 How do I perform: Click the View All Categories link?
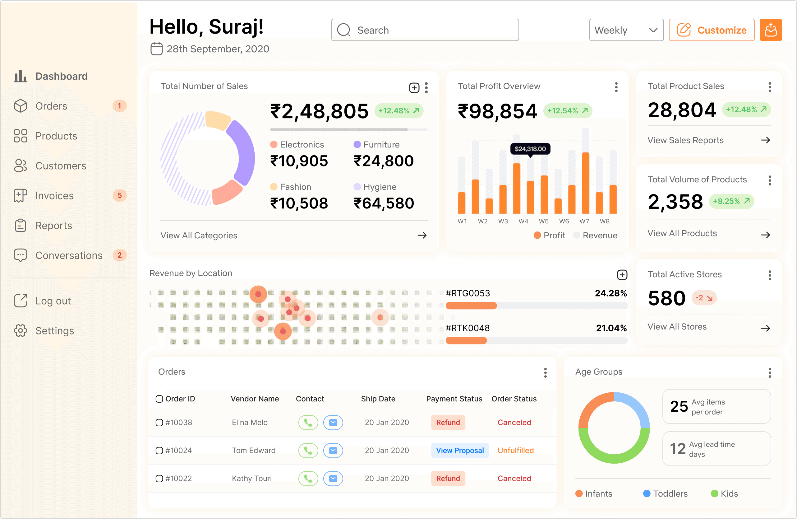(x=199, y=235)
